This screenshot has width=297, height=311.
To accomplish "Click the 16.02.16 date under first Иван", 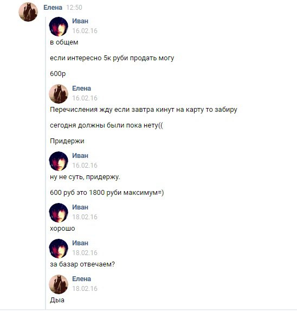I will 85,31.
